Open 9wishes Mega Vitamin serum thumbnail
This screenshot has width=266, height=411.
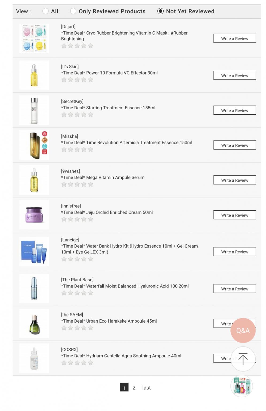tap(34, 180)
